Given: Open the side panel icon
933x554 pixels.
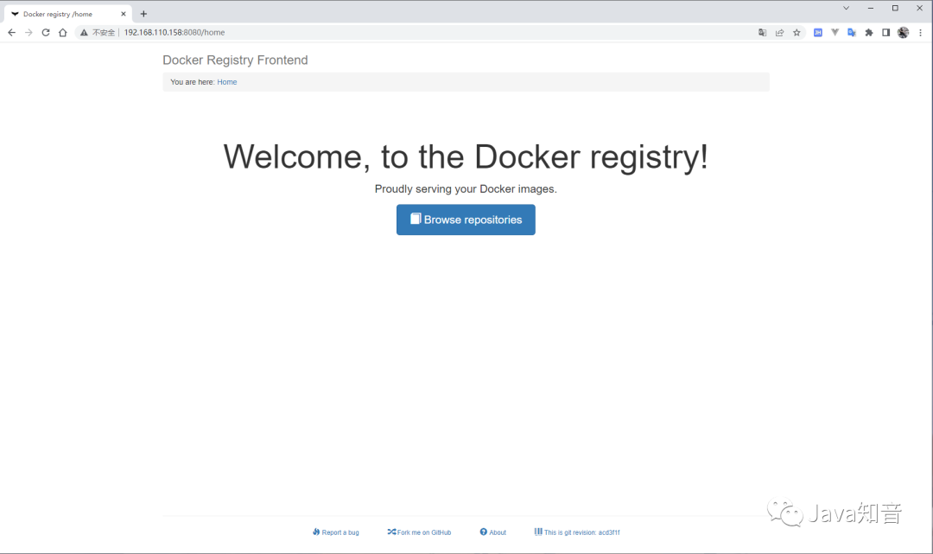Looking at the screenshot, I should 885,32.
